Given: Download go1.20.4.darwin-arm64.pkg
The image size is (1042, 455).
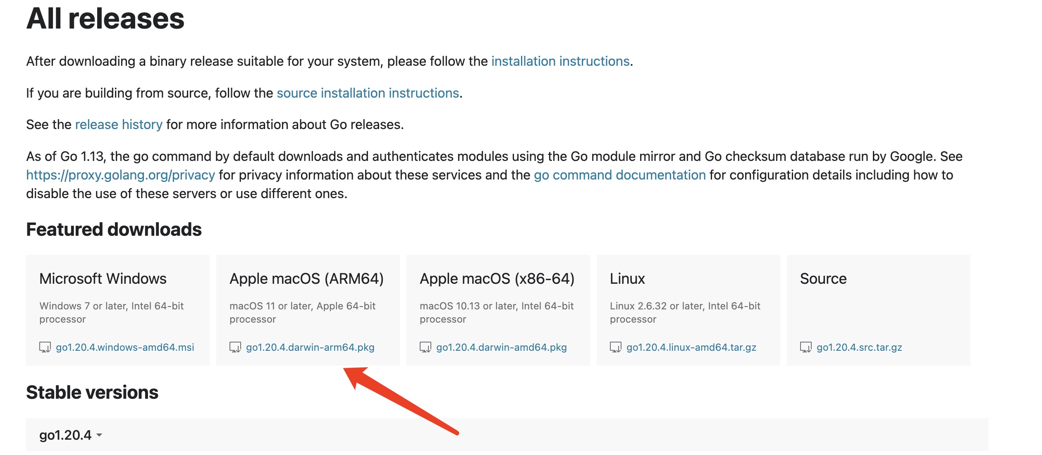Looking at the screenshot, I should click(x=310, y=347).
